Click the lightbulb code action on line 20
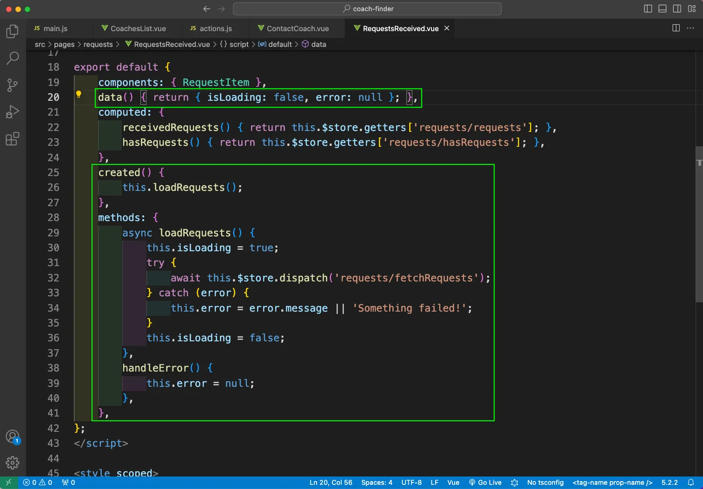Screen dimensions: 703x489 pyautogui.click(x=79, y=95)
